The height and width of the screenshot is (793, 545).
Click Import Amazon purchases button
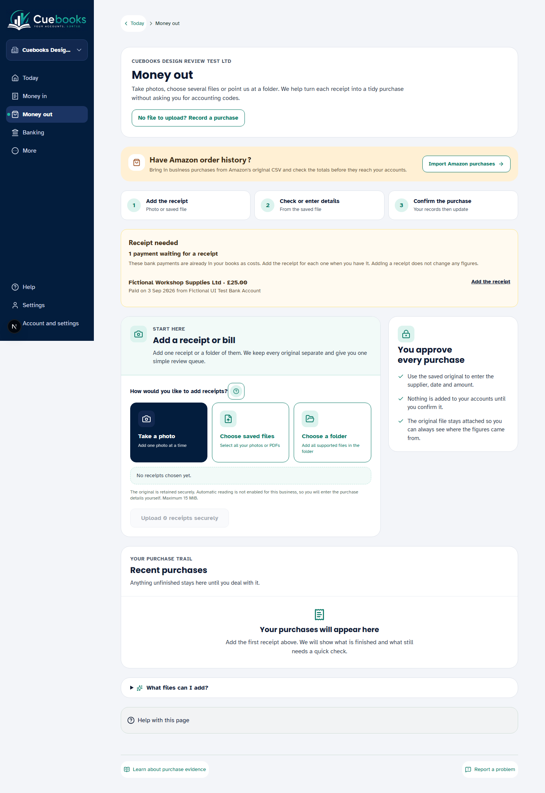coord(466,164)
